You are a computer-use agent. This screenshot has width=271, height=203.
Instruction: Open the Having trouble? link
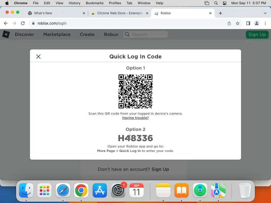click(x=135, y=118)
